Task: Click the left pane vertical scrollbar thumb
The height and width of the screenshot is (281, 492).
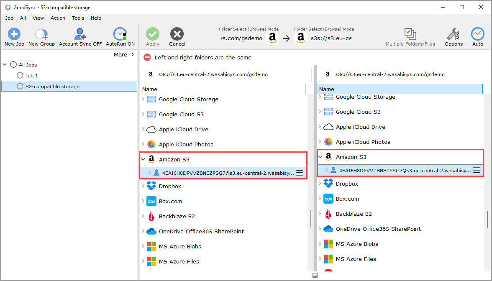Action: [310, 219]
